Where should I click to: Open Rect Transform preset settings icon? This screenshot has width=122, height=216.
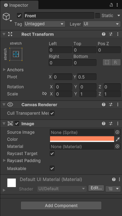(111, 34)
